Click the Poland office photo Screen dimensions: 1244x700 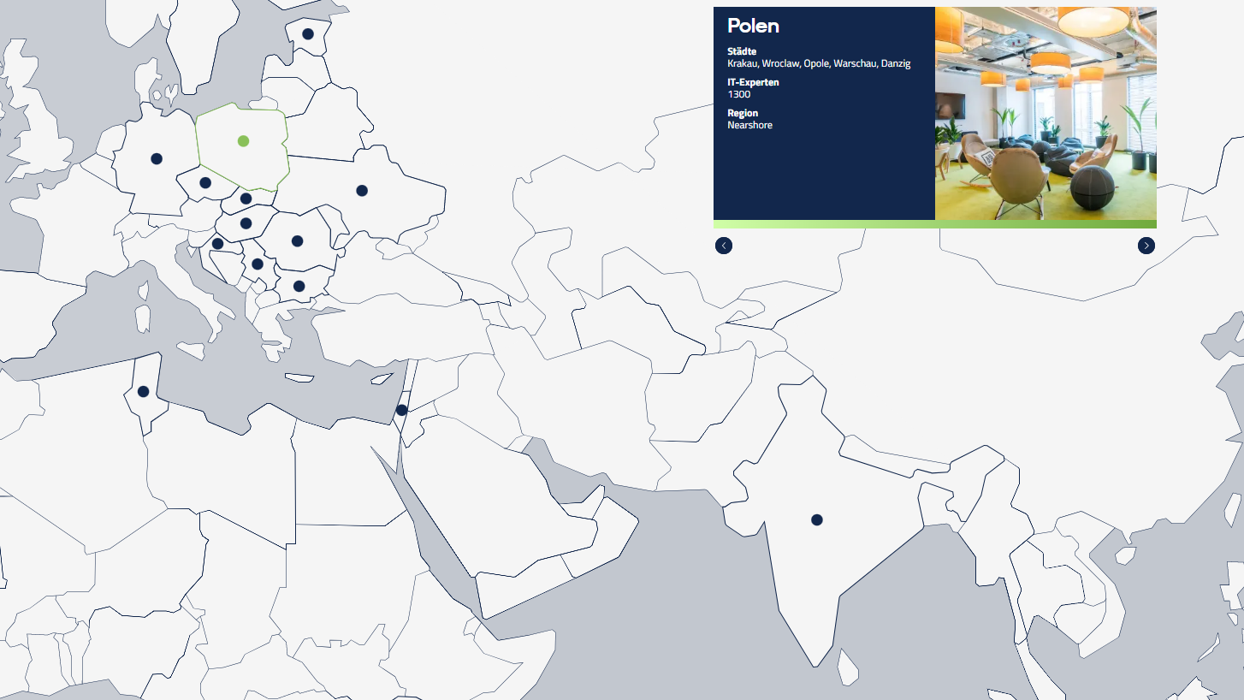[x=1046, y=114]
